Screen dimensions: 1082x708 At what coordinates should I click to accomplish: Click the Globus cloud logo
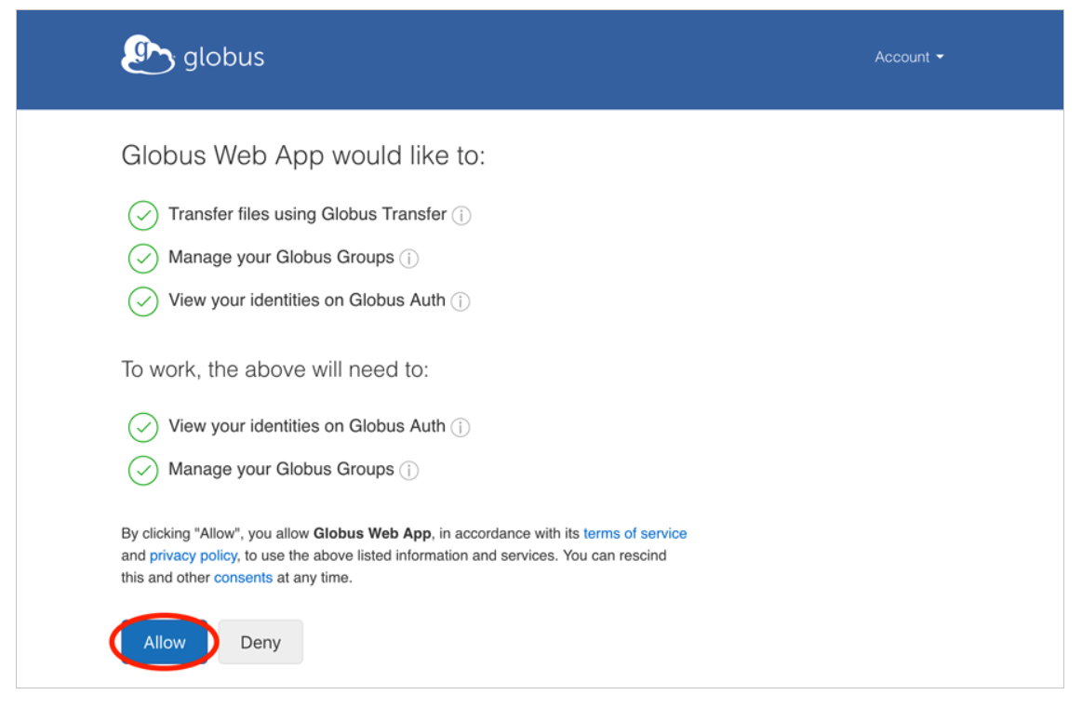click(x=148, y=56)
